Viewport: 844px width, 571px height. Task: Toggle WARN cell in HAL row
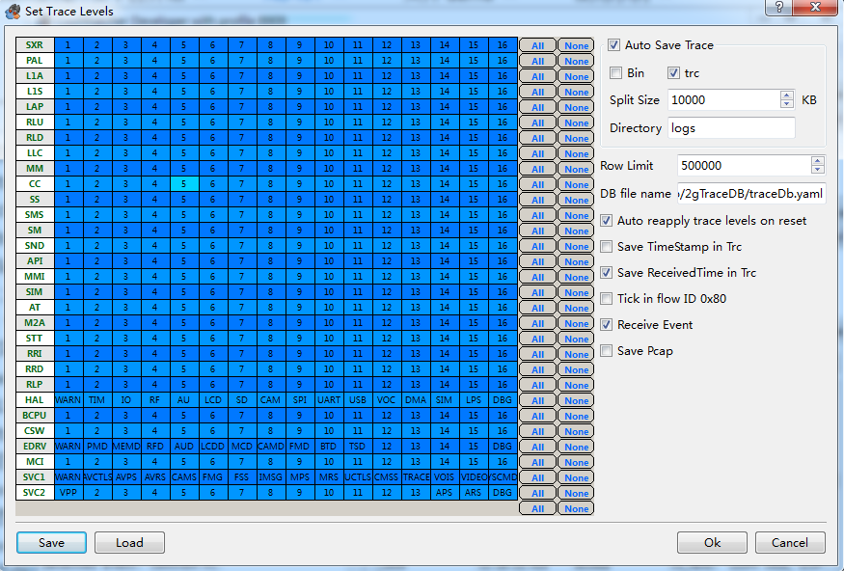point(68,400)
